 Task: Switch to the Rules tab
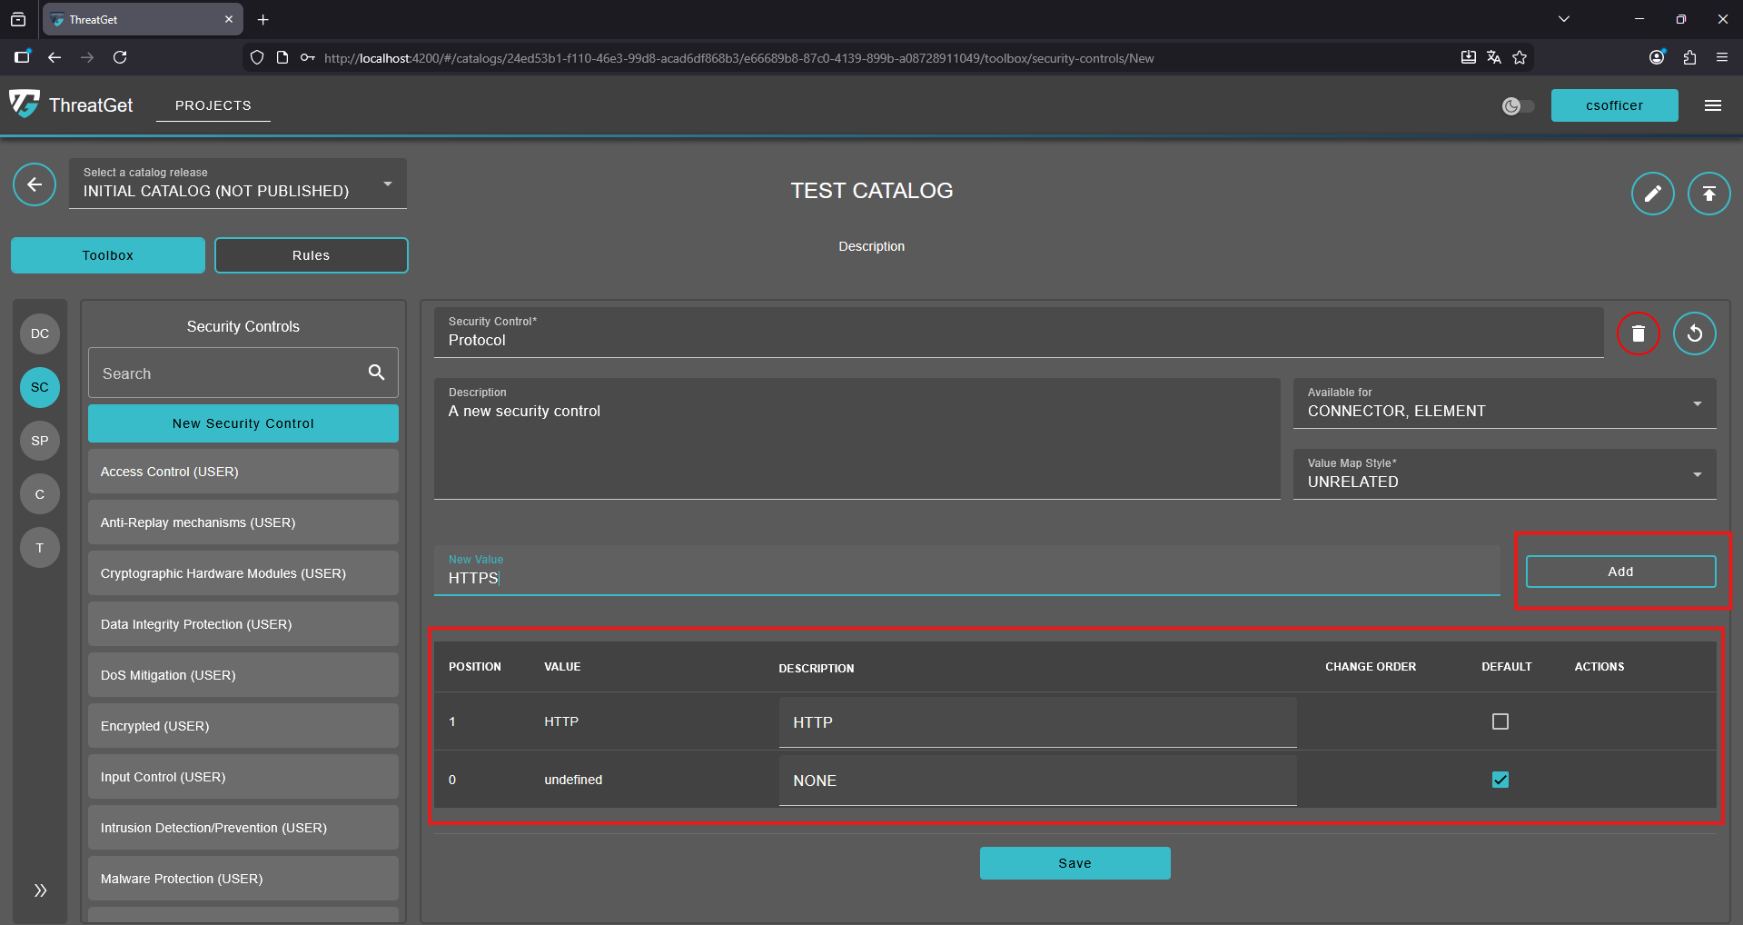(311, 255)
